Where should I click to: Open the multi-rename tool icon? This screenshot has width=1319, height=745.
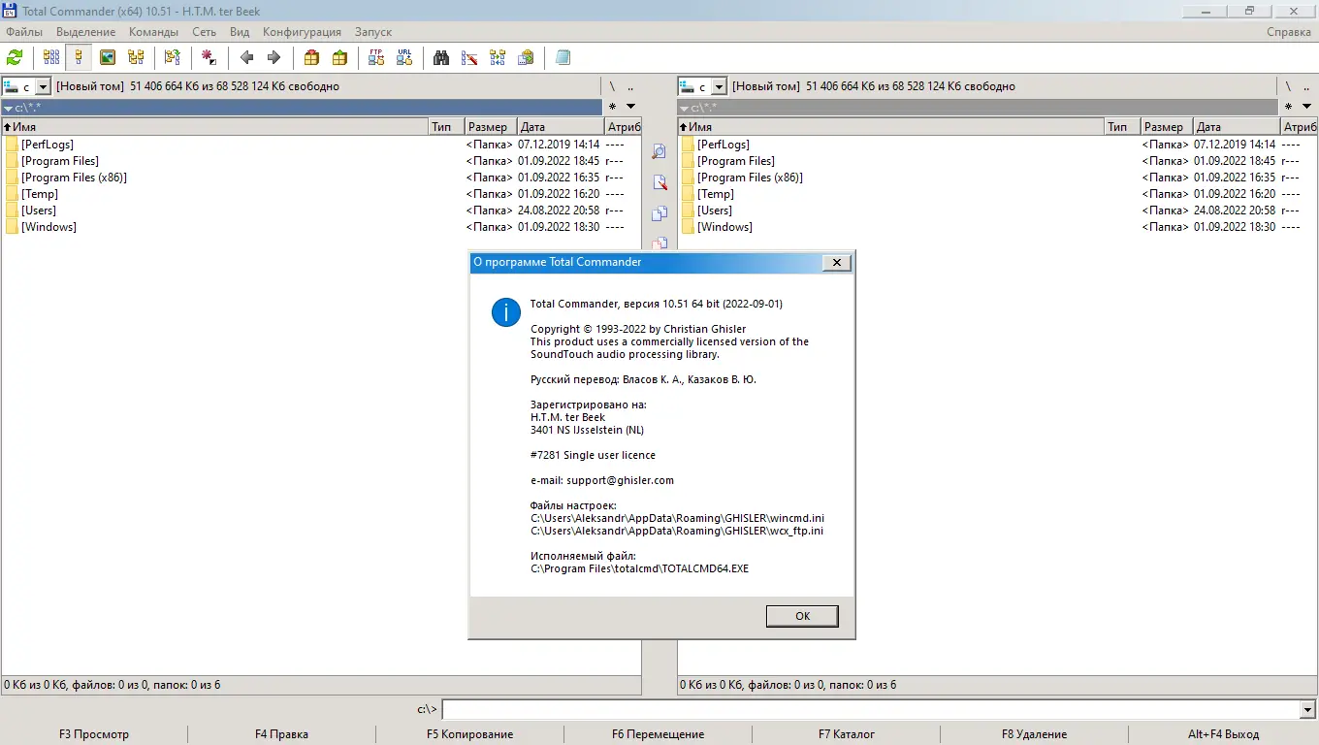469,57
